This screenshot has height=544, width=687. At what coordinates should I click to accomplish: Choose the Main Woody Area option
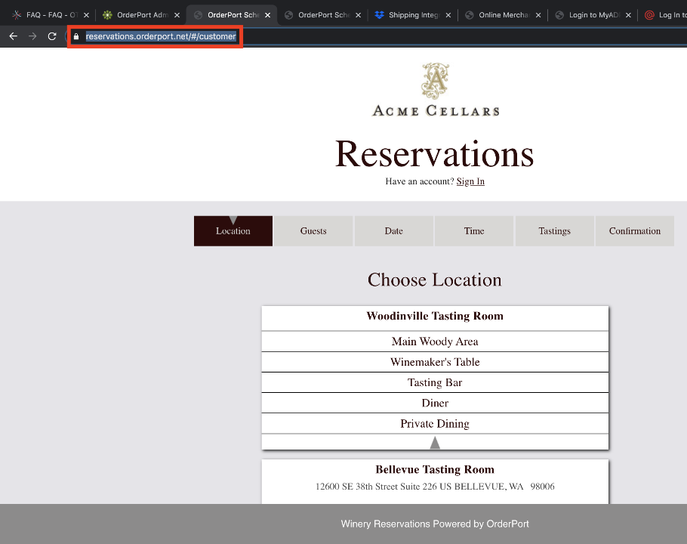pos(435,342)
